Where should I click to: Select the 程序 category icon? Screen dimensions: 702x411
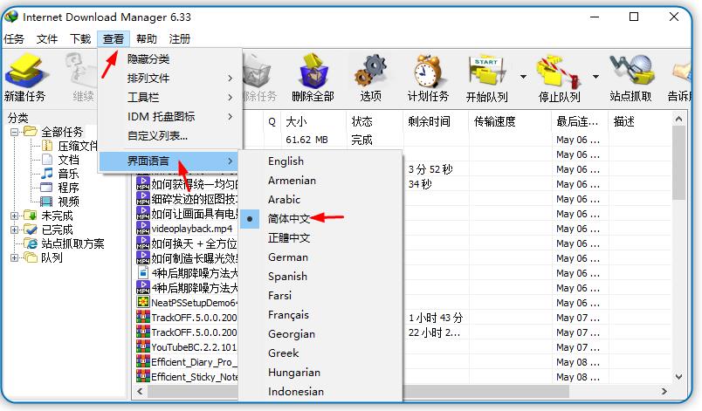pos(46,187)
